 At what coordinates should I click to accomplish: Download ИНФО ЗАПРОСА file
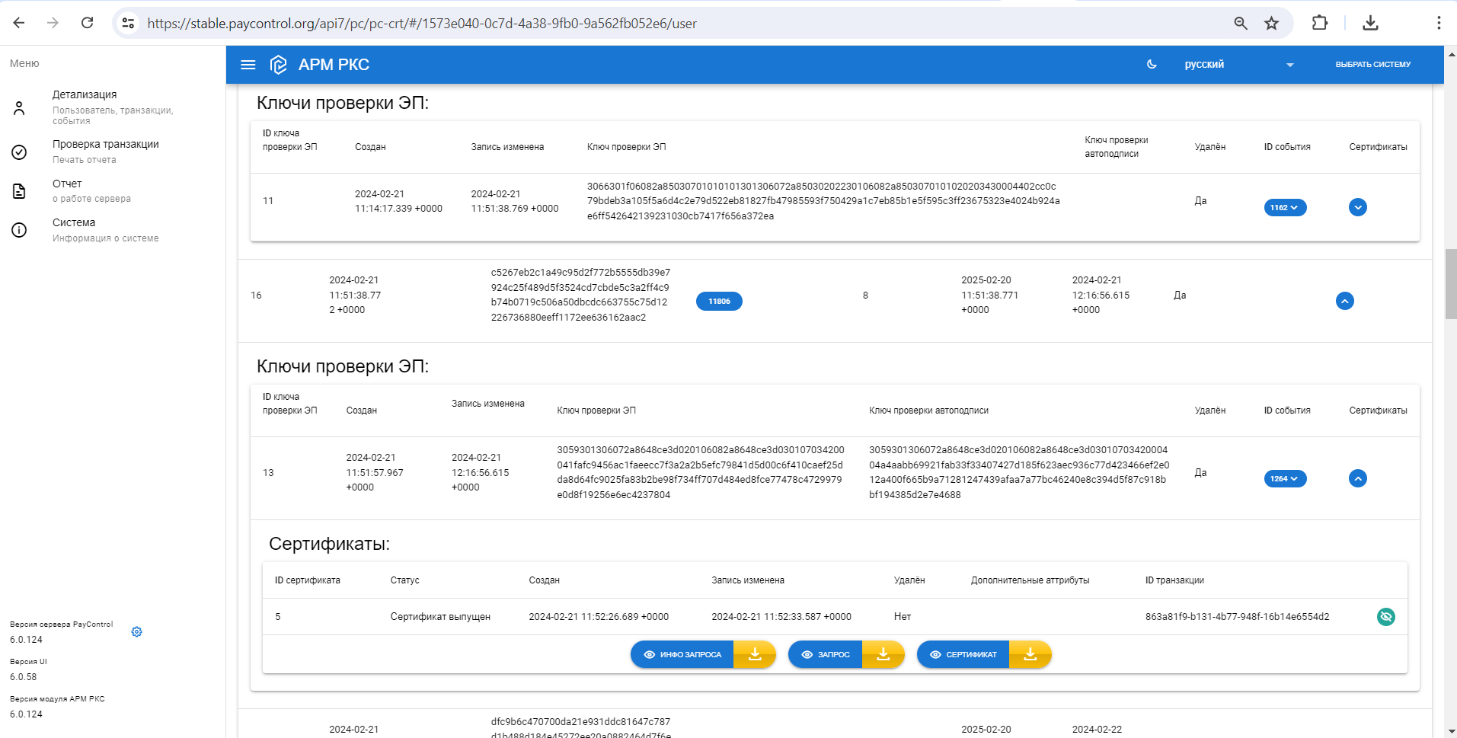[x=755, y=654]
